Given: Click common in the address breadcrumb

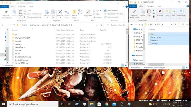Looking at the screenshot, I should (45, 25).
